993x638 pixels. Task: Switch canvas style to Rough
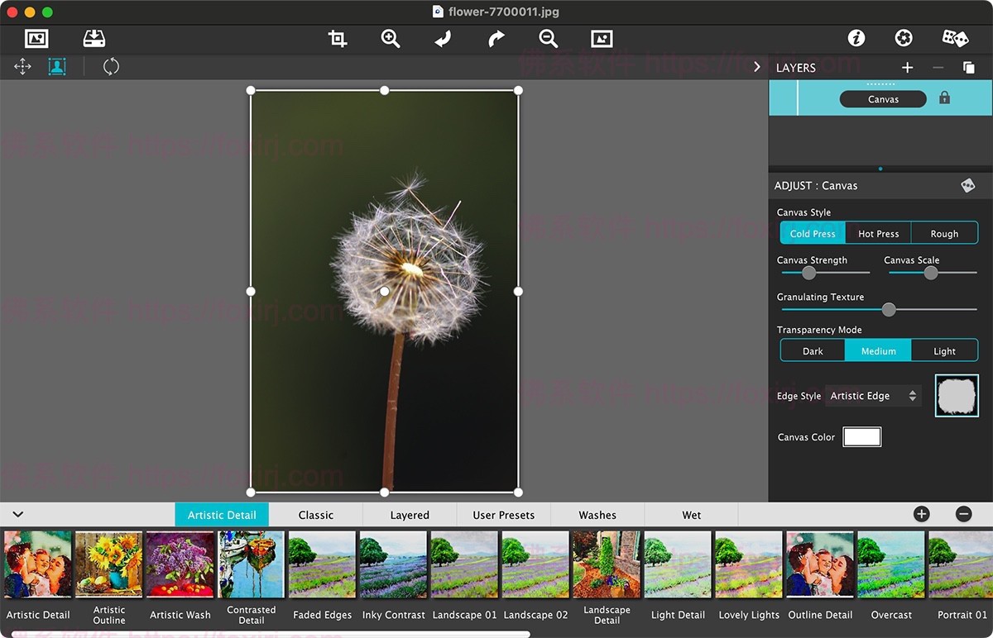[x=944, y=233]
